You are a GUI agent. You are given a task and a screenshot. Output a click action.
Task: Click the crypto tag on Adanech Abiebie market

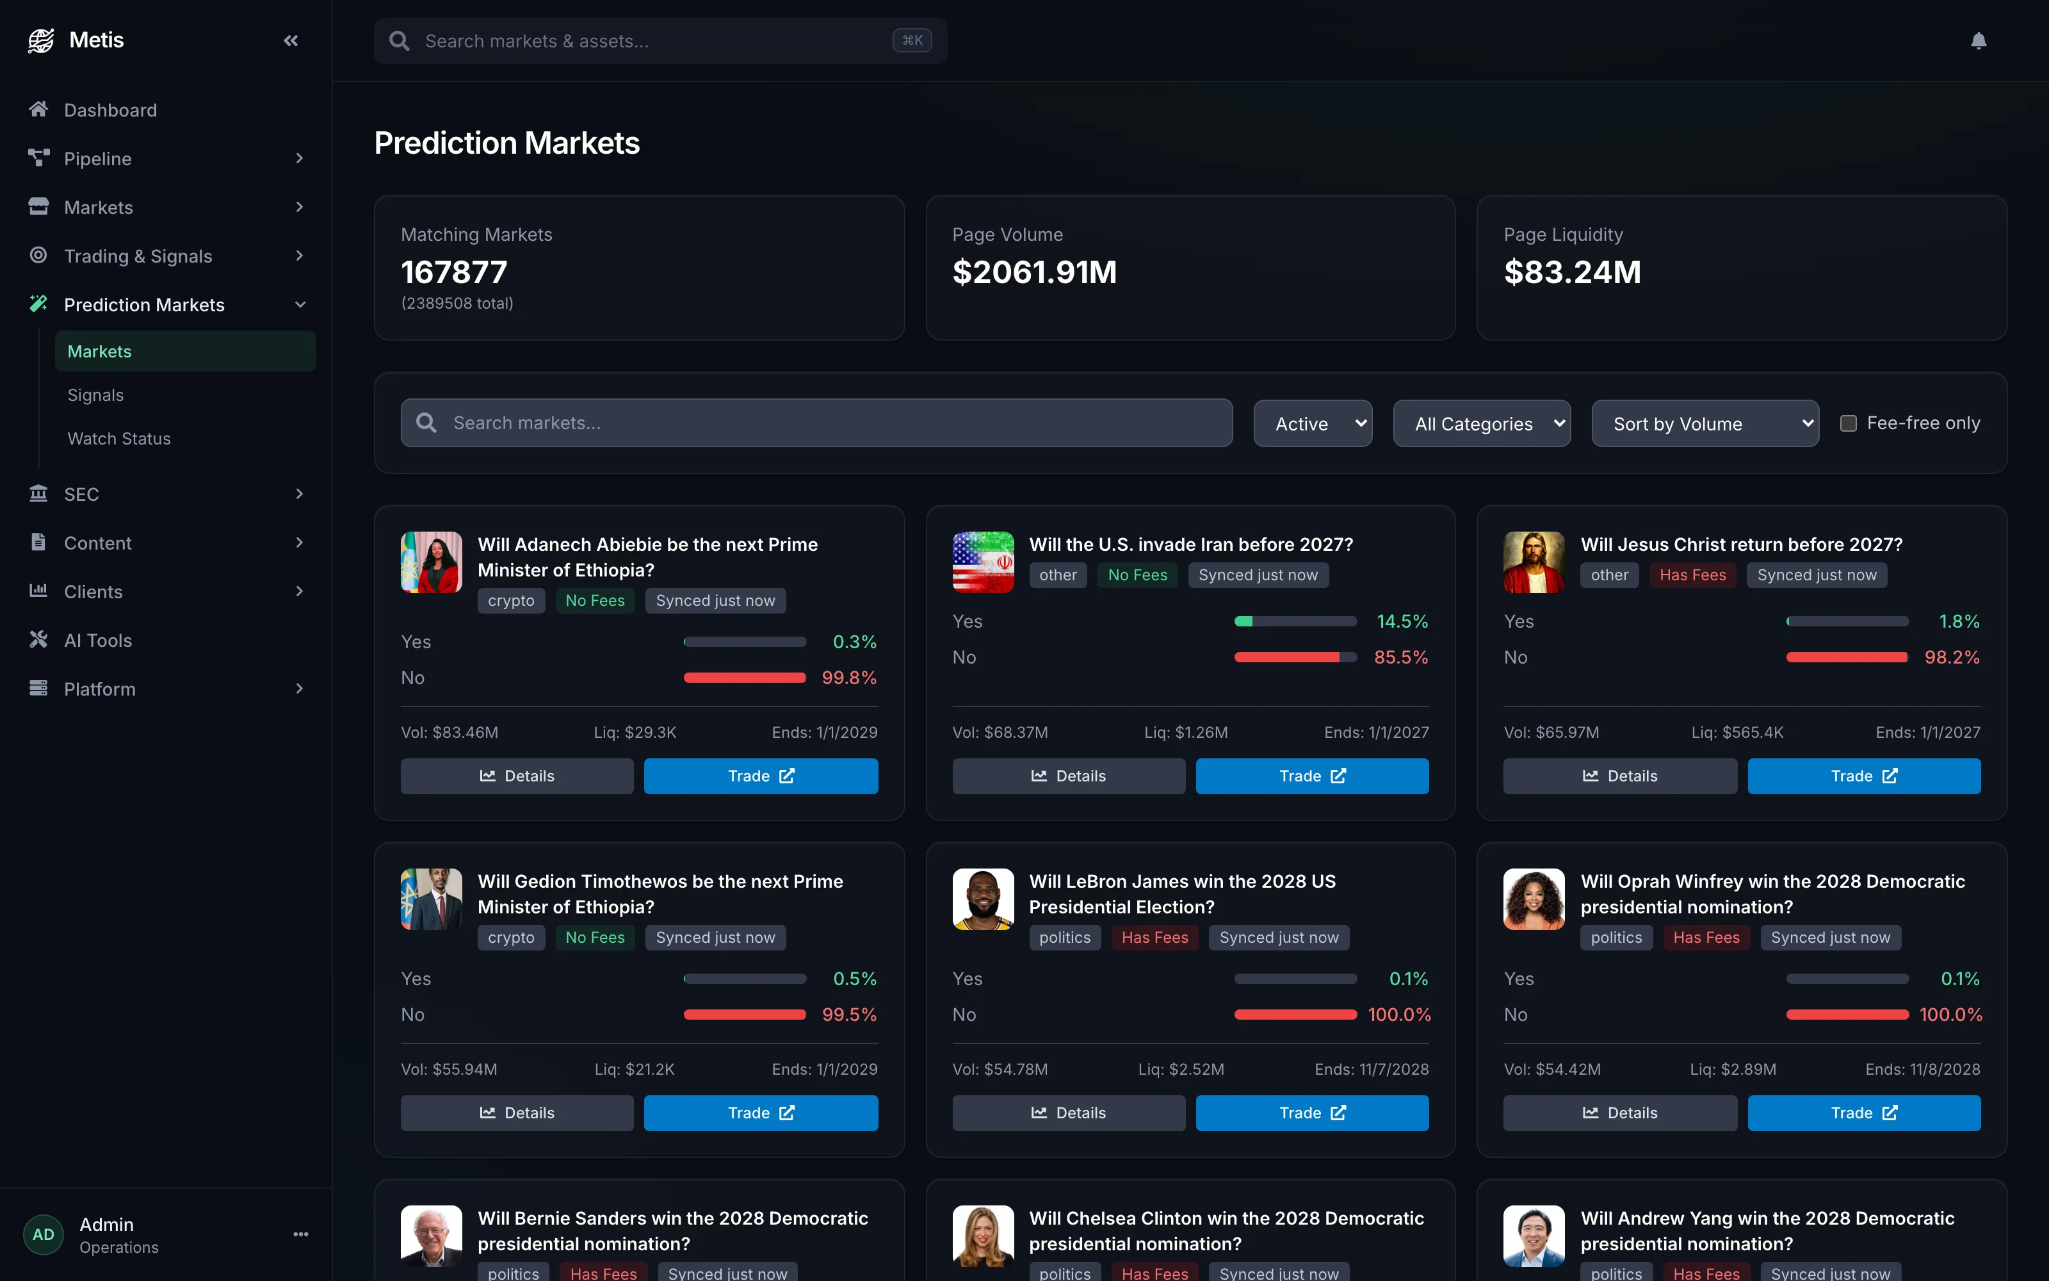coord(512,600)
